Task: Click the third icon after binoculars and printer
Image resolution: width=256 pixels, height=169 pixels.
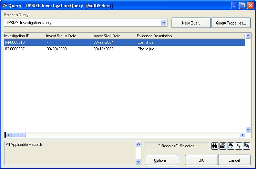Action: (231, 146)
